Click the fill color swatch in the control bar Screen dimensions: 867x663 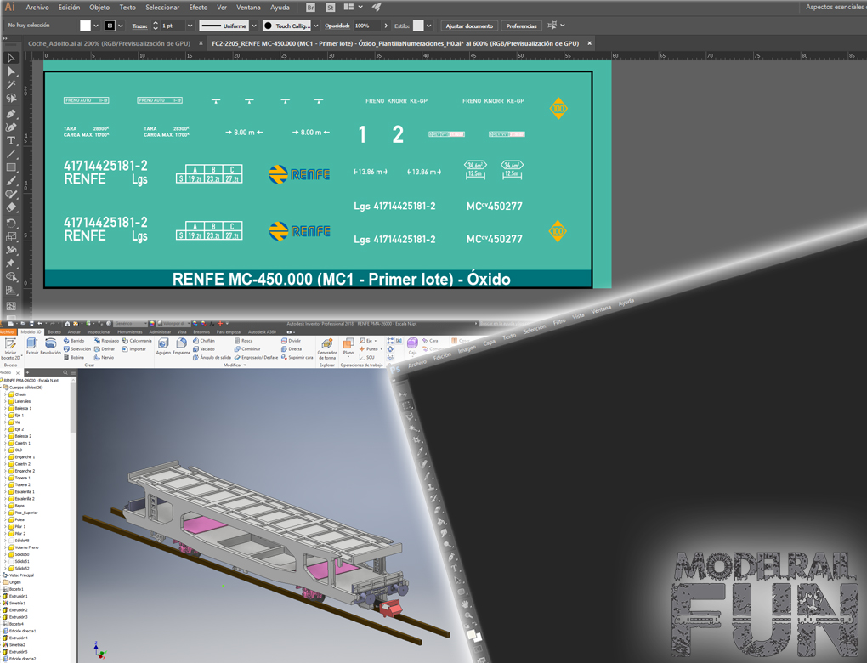[83, 25]
